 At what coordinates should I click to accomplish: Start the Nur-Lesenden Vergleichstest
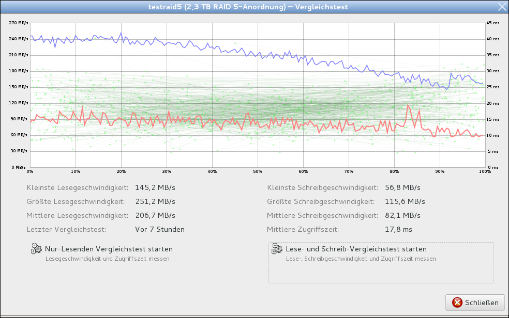click(x=109, y=249)
